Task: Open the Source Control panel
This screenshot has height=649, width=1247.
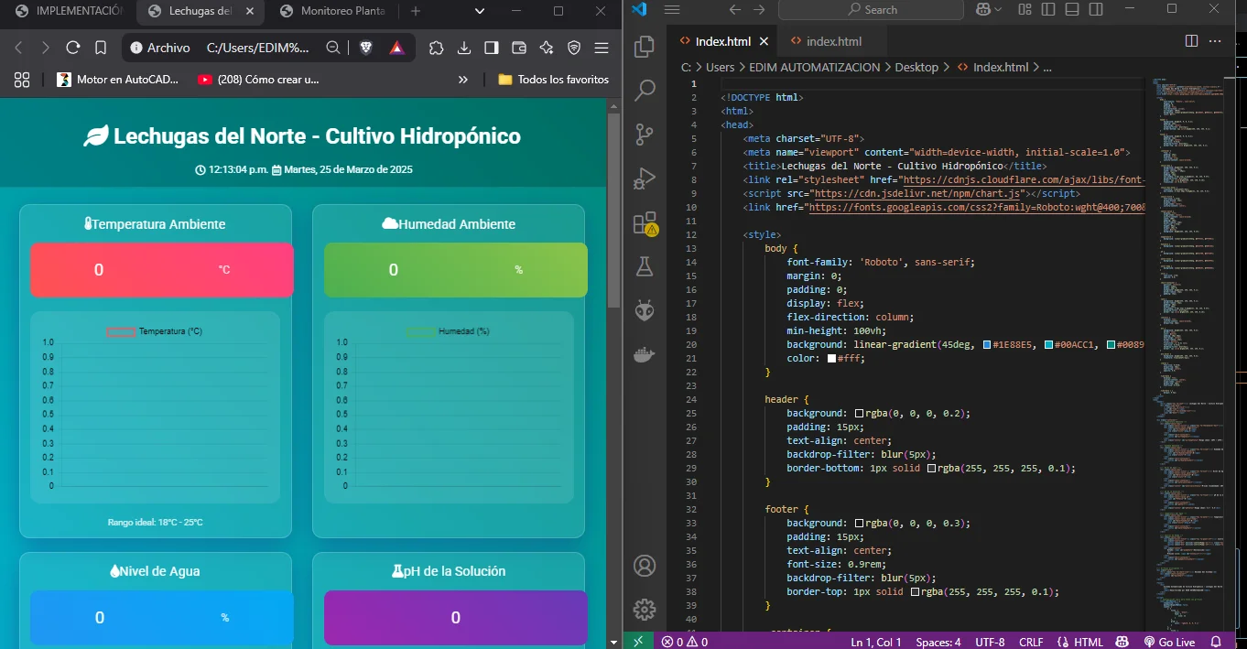Action: pyautogui.click(x=645, y=135)
